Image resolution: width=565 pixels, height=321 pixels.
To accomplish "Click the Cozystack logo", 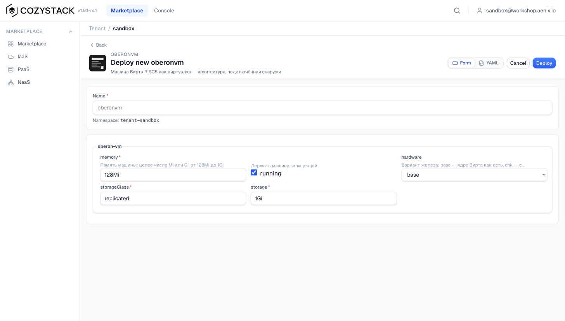I will (x=40, y=10).
